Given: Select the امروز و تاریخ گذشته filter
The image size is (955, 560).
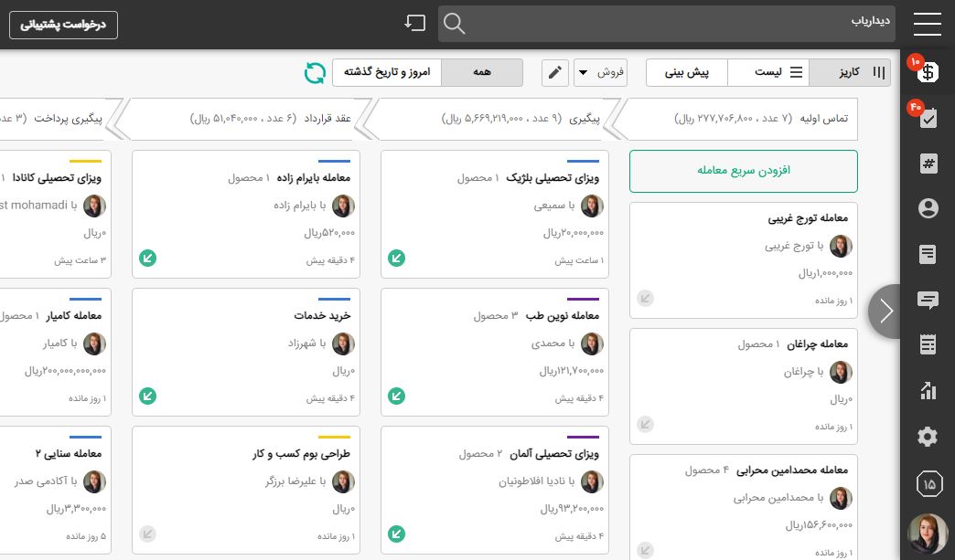Looking at the screenshot, I should 387,72.
